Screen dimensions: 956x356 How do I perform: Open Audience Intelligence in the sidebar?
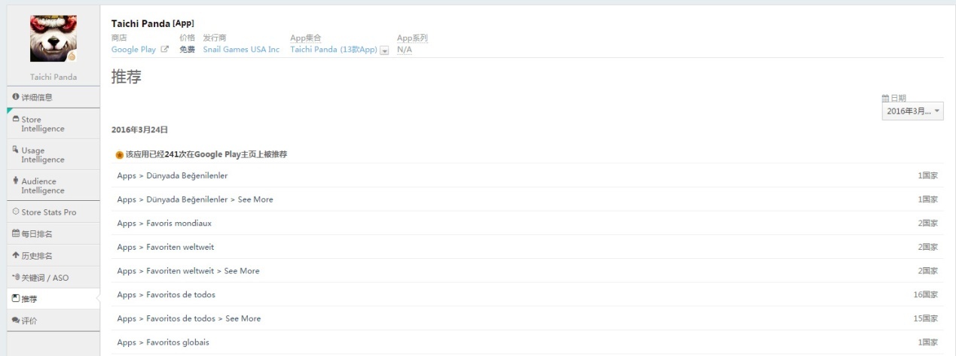point(53,185)
